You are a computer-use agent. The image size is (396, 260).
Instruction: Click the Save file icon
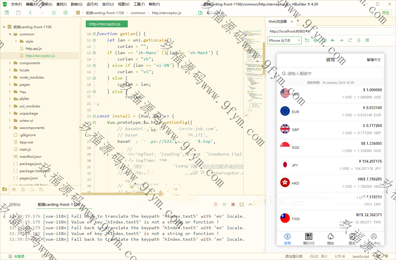click(x=18, y=13)
